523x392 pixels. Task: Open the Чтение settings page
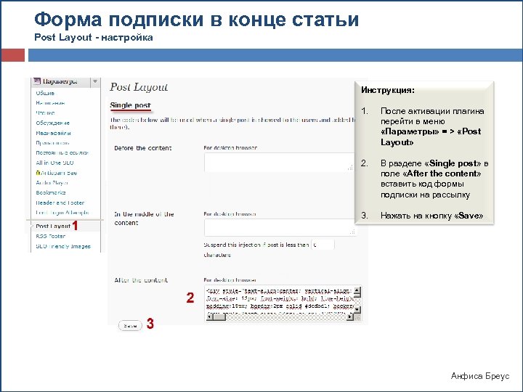pyautogui.click(x=45, y=113)
